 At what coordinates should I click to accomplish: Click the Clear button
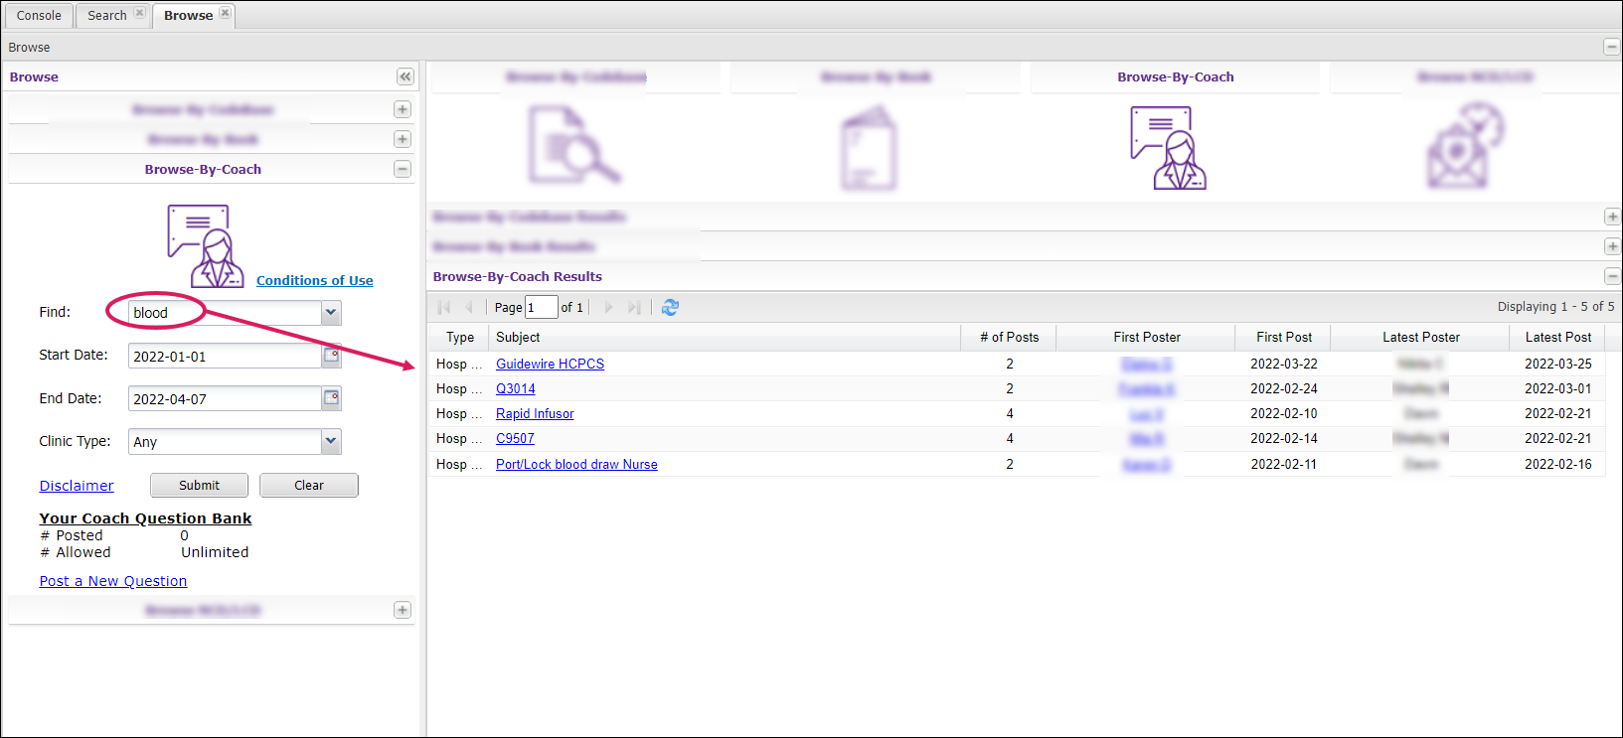click(308, 485)
